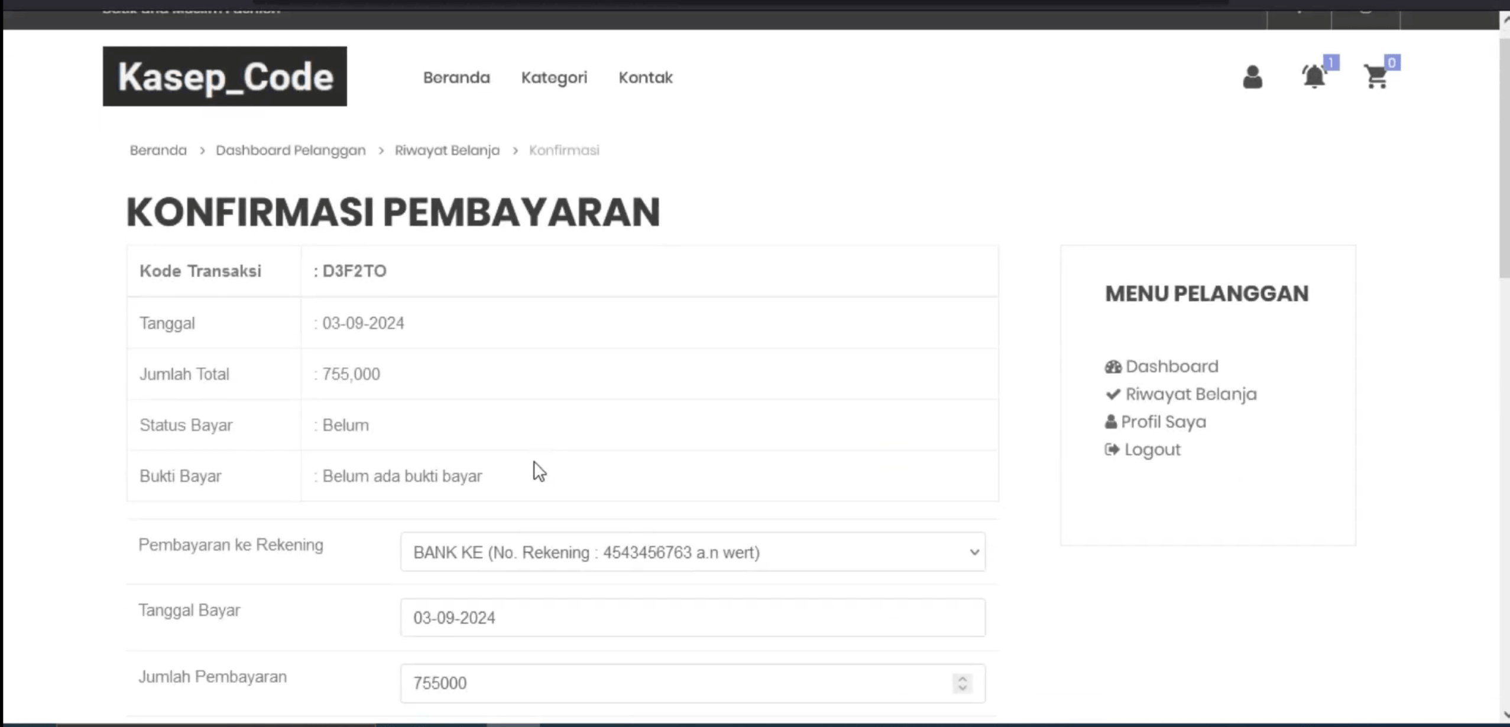
Task: Click the logout arrow icon in sidebar
Action: pos(1112,449)
